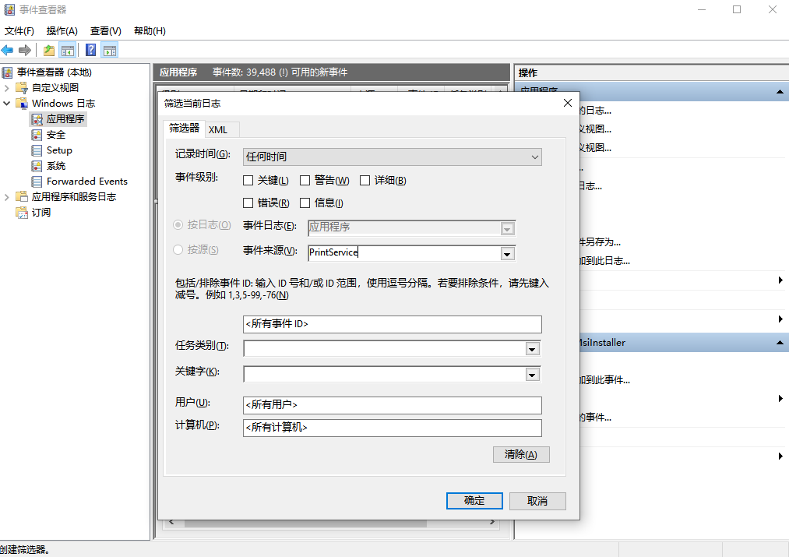
Task: Tick the 错误(R) error level checkbox
Action: pyautogui.click(x=248, y=203)
